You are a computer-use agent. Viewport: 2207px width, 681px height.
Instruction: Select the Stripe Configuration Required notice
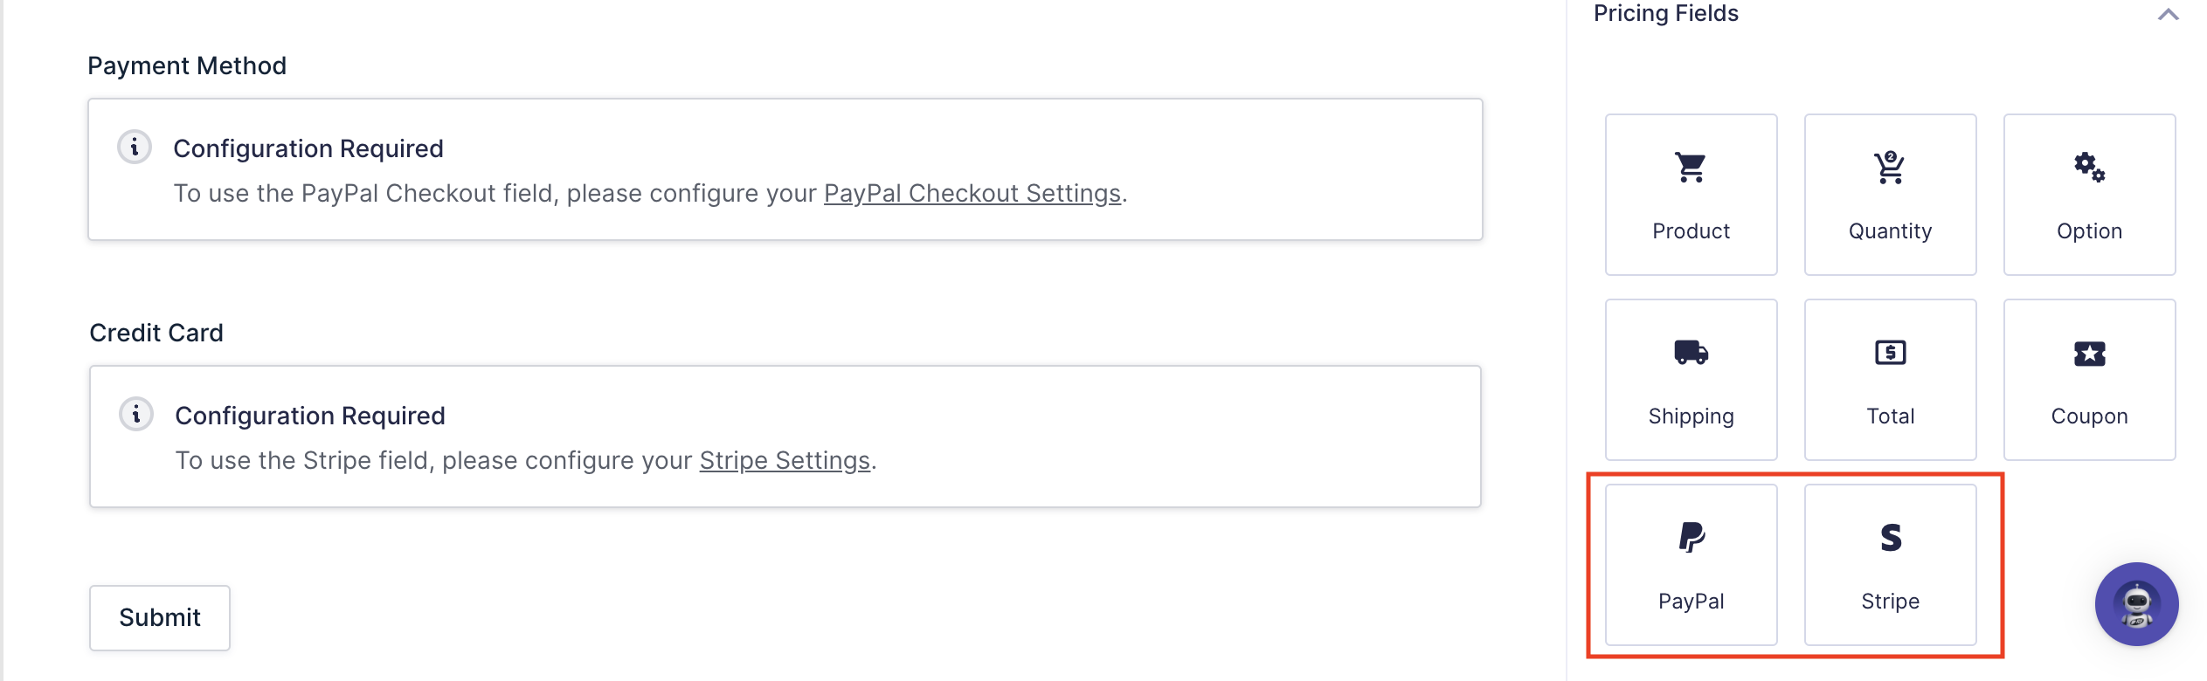click(785, 437)
